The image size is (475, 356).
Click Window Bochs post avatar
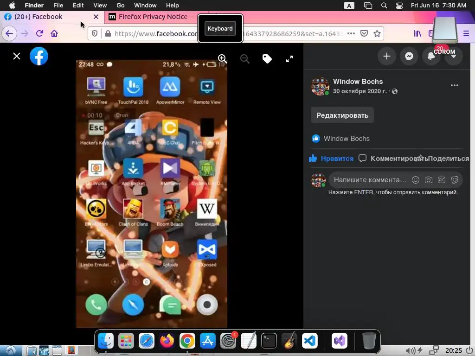[x=320, y=86]
